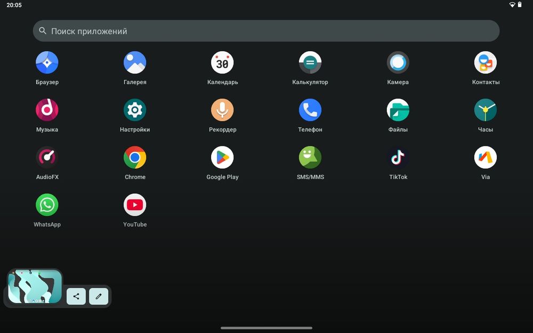Open the Браузер app
Viewport: 533px width, 333px height.
[x=47, y=62]
